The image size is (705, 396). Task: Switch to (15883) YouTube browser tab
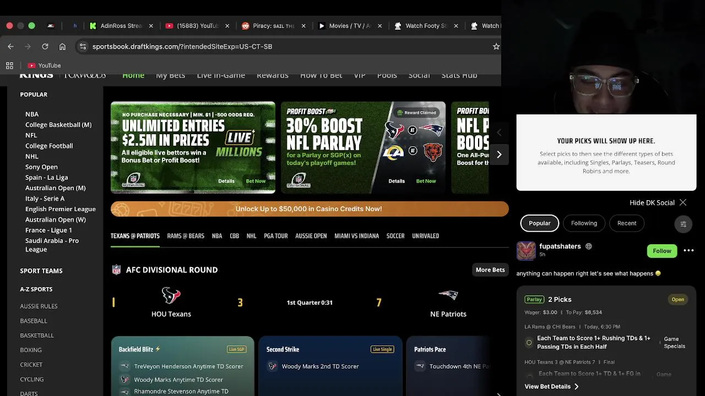coord(197,26)
